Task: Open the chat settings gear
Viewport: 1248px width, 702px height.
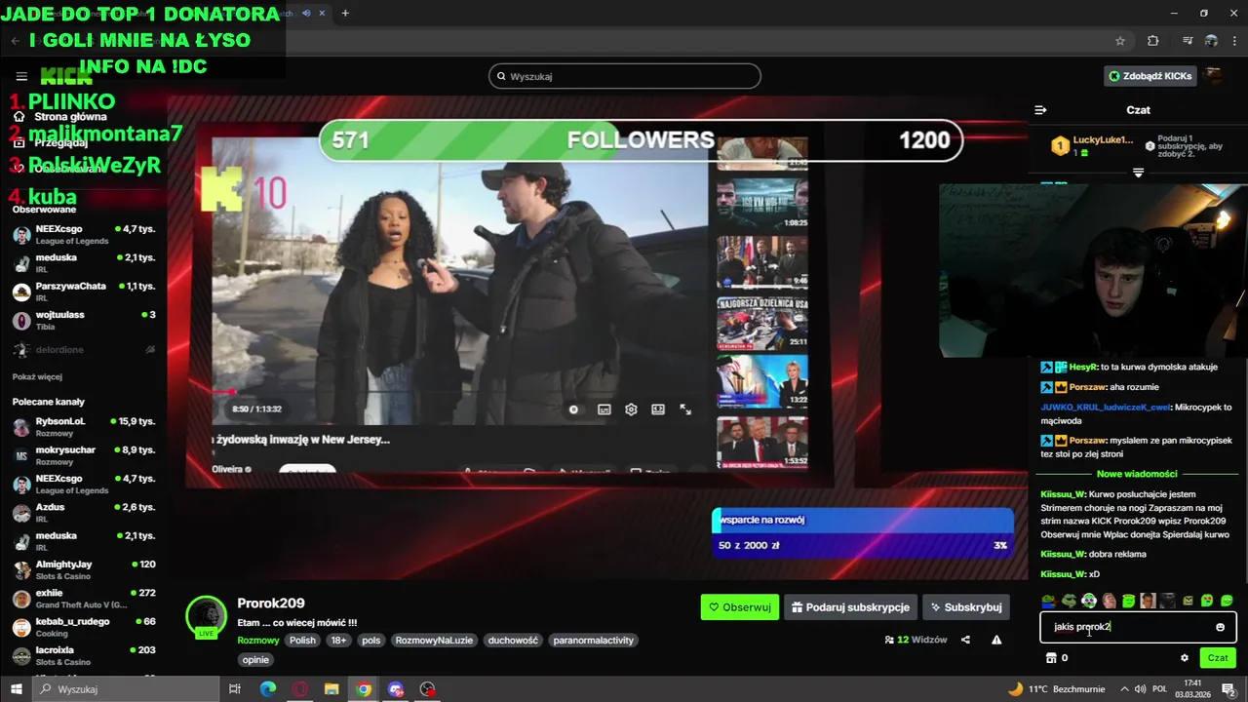Action: pos(1185,658)
